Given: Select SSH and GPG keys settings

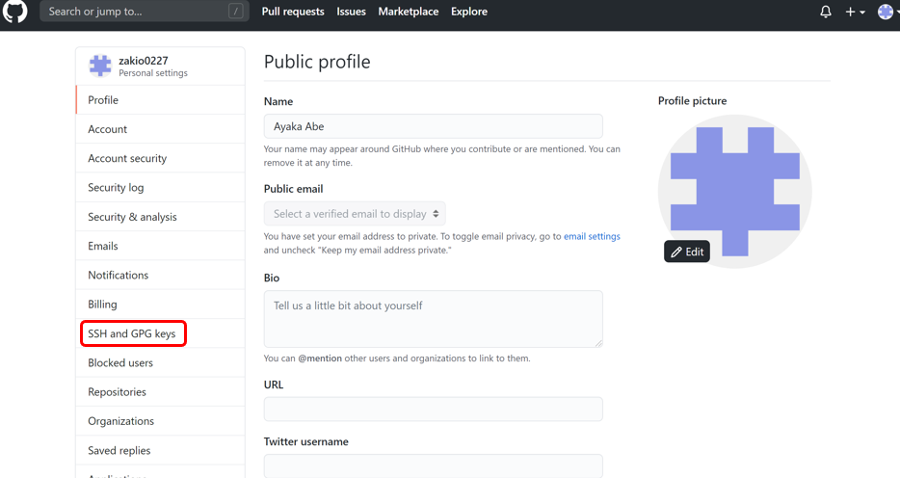Looking at the screenshot, I should [133, 333].
